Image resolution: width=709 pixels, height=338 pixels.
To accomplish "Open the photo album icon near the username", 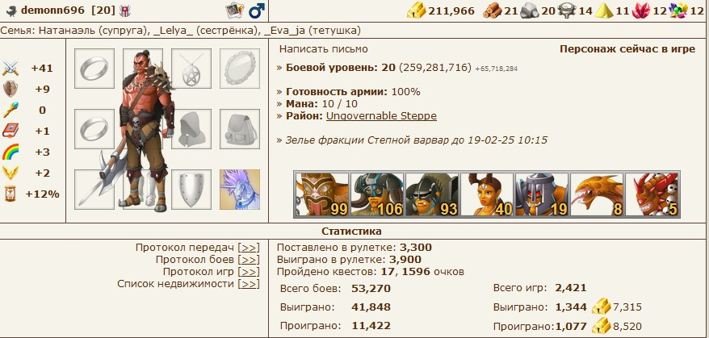I will 235,10.
